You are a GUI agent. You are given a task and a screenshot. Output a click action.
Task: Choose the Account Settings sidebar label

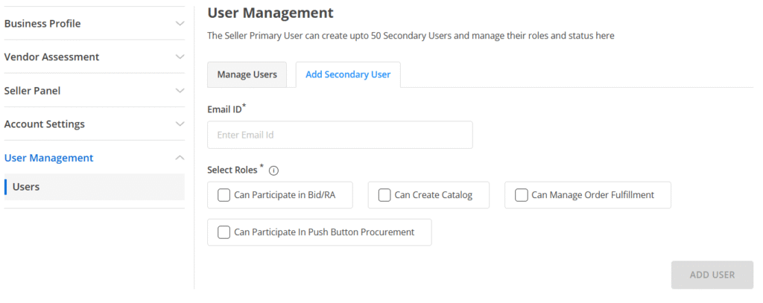click(x=45, y=124)
